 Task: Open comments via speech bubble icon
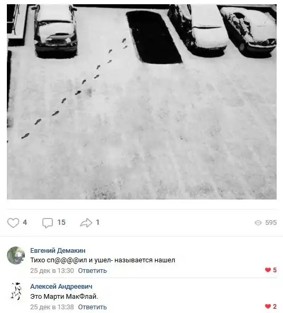coord(48,223)
